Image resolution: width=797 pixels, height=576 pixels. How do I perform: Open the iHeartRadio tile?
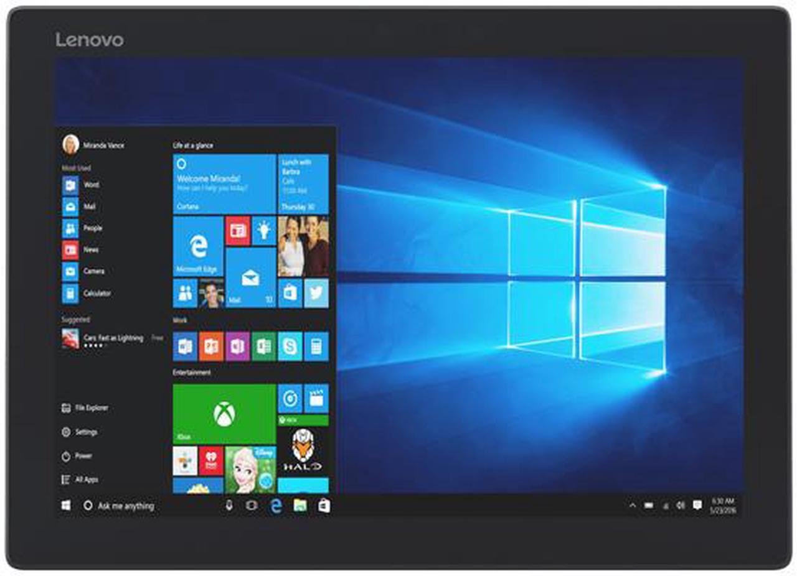(211, 460)
